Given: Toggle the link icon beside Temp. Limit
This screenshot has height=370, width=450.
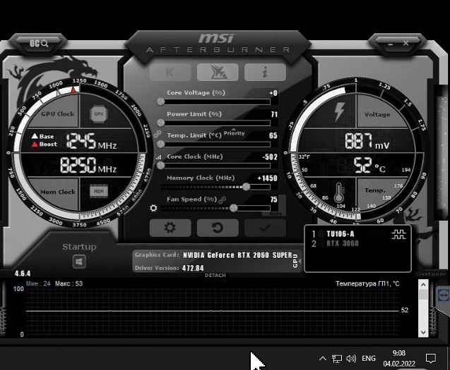Looking at the screenshot, I should pos(158,134).
